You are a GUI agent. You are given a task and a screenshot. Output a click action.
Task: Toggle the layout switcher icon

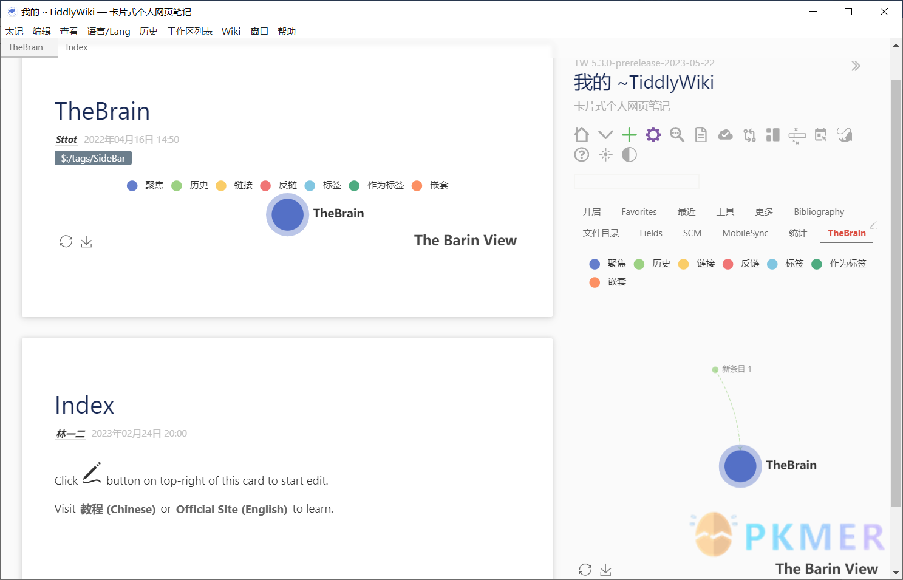(x=773, y=134)
